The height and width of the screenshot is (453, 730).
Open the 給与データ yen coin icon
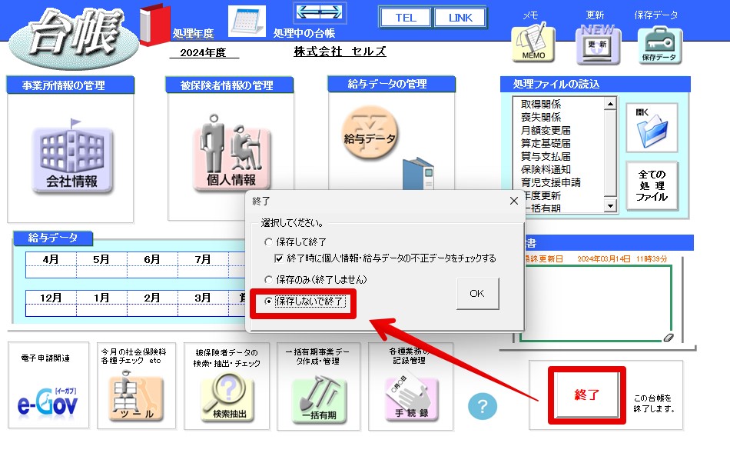coord(370,133)
